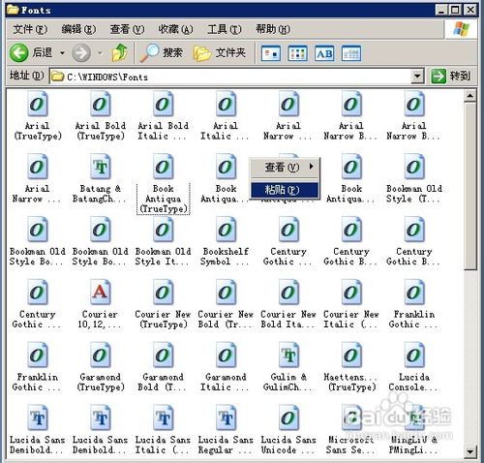Select Courier New Bold Ita... font icon
Image resolution: width=484 pixels, height=463 pixels.
[288, 293]
